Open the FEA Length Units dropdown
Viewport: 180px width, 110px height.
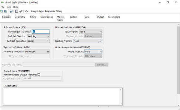pos(93,36)
